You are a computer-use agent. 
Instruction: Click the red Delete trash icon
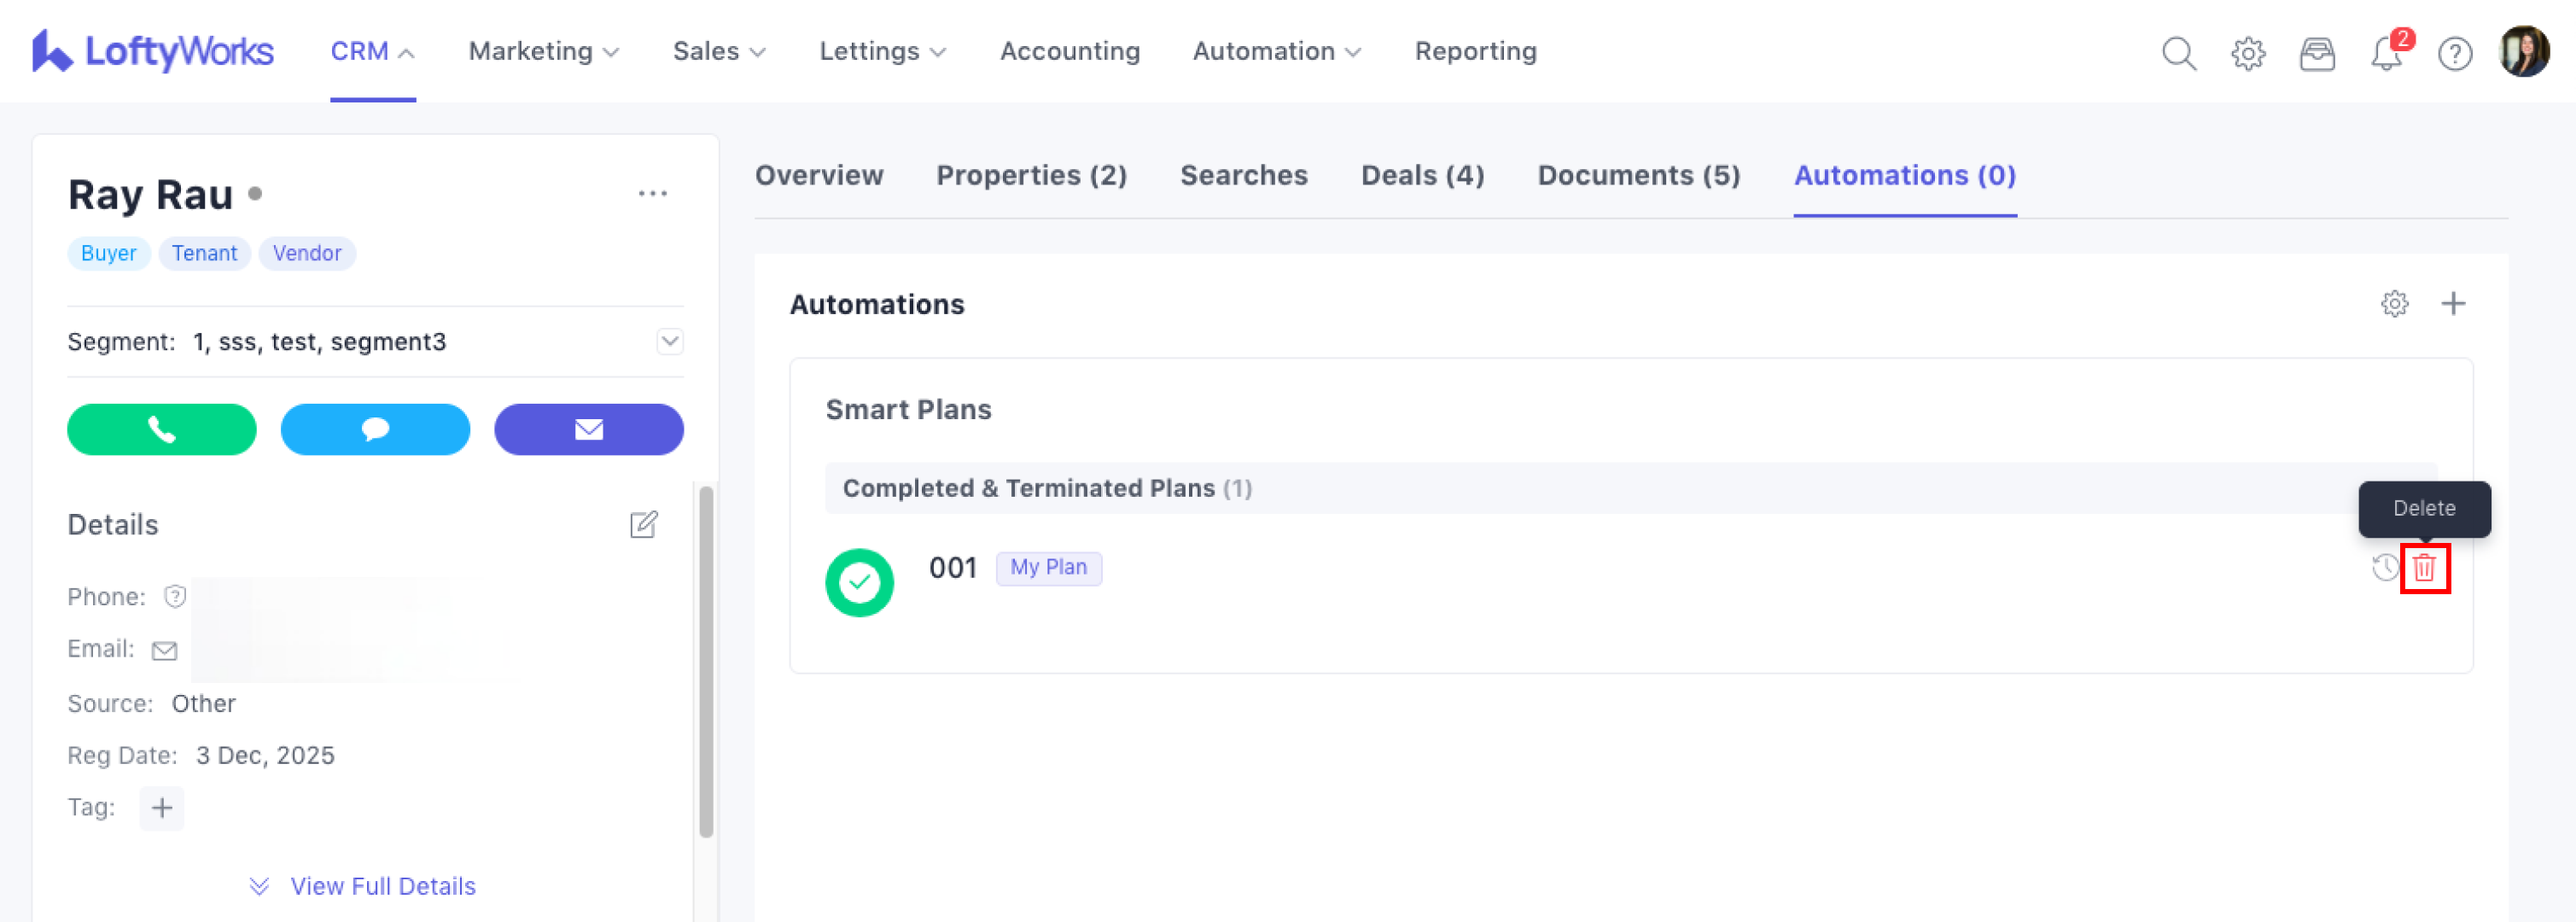point(2424,568)
